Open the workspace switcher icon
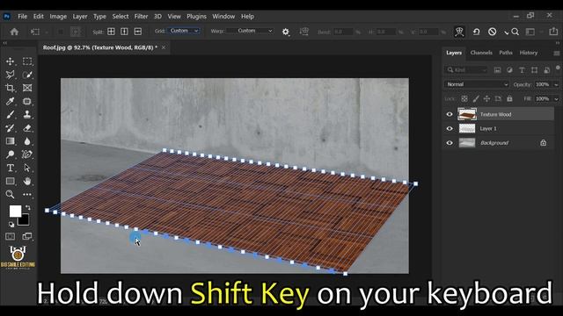 pos(530,32)
